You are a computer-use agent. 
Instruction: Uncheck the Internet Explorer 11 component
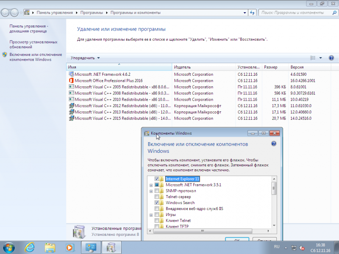tap(157, 179)
